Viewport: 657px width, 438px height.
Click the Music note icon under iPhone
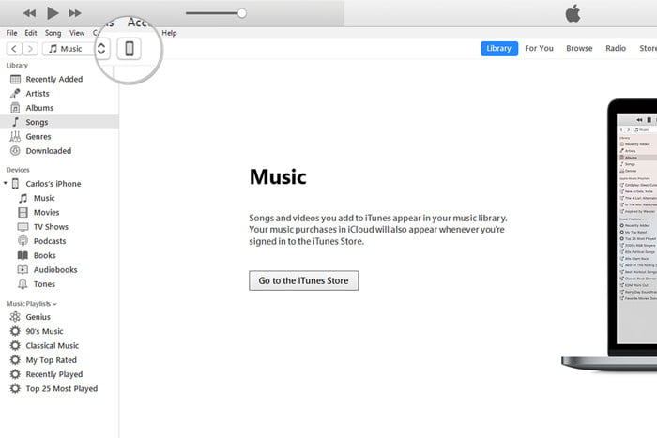23,198
